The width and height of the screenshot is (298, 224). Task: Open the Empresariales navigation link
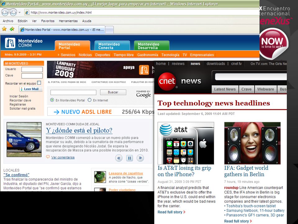click(202, 55)
